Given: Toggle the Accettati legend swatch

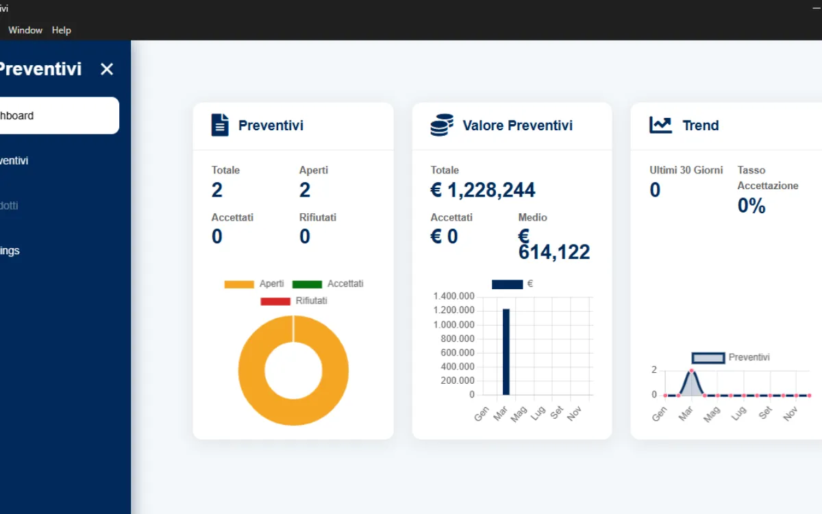Looking at the screenshot, I should 327,284.
